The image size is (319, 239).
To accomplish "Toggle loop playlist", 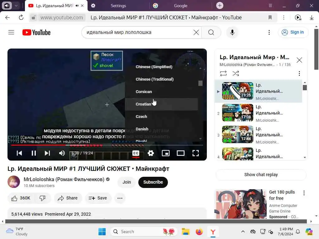I will [223, 73].
